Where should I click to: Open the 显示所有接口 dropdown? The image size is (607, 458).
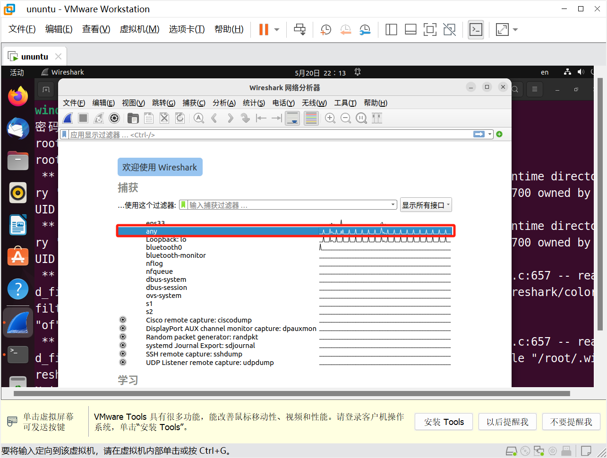(x=426, y=205)
